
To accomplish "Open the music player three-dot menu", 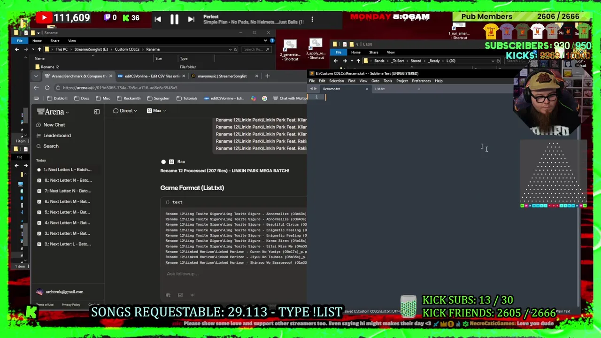I will coord(312,19).
